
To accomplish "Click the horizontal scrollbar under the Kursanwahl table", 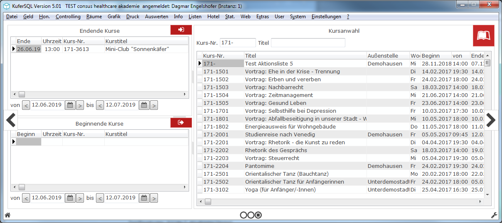I will click(344, 201).
